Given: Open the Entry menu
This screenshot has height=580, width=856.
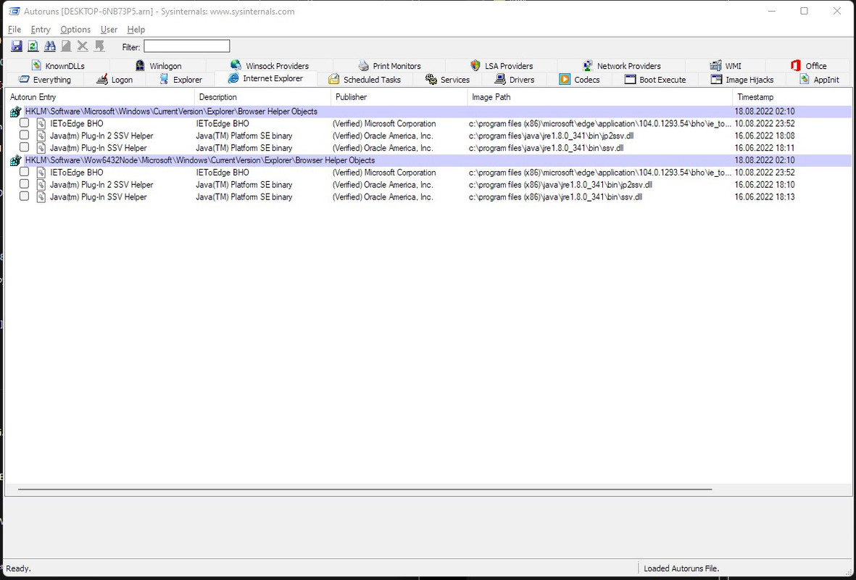Looking at the screenshot, I should click(41, 30).
